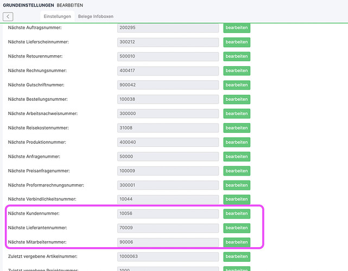Click the 'Nächste Gutschriftnummer:' label
The image size is (348, 271).
(x=36, y=85)
